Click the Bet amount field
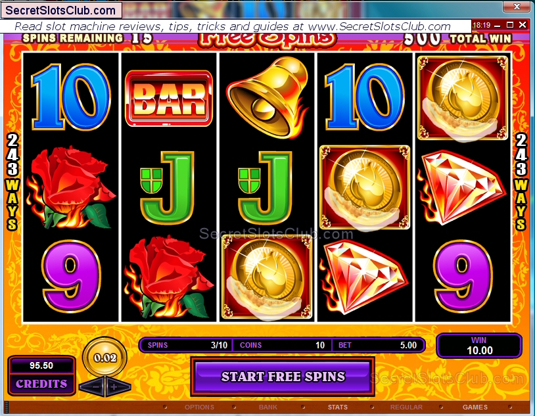Image resolution: width=535 pixels, height=416 pixels. tap(378, 345)
